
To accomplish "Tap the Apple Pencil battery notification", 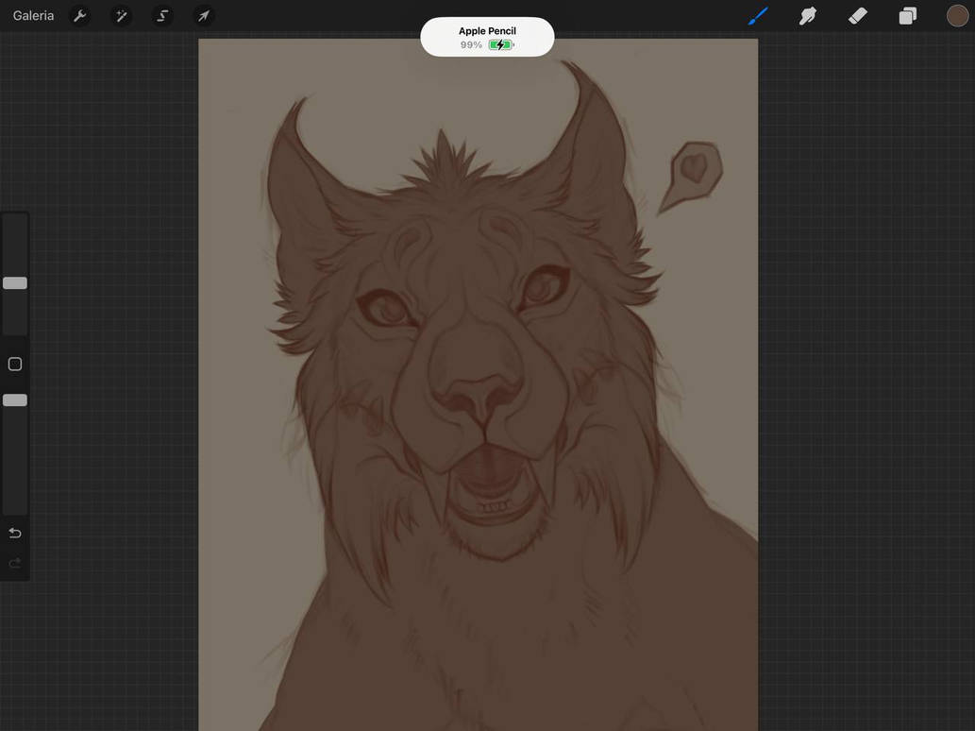I will [x=487, y=37].
